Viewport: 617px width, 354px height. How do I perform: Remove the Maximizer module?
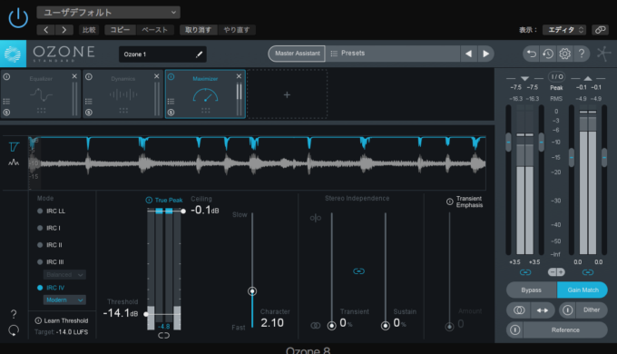(239, 76)
